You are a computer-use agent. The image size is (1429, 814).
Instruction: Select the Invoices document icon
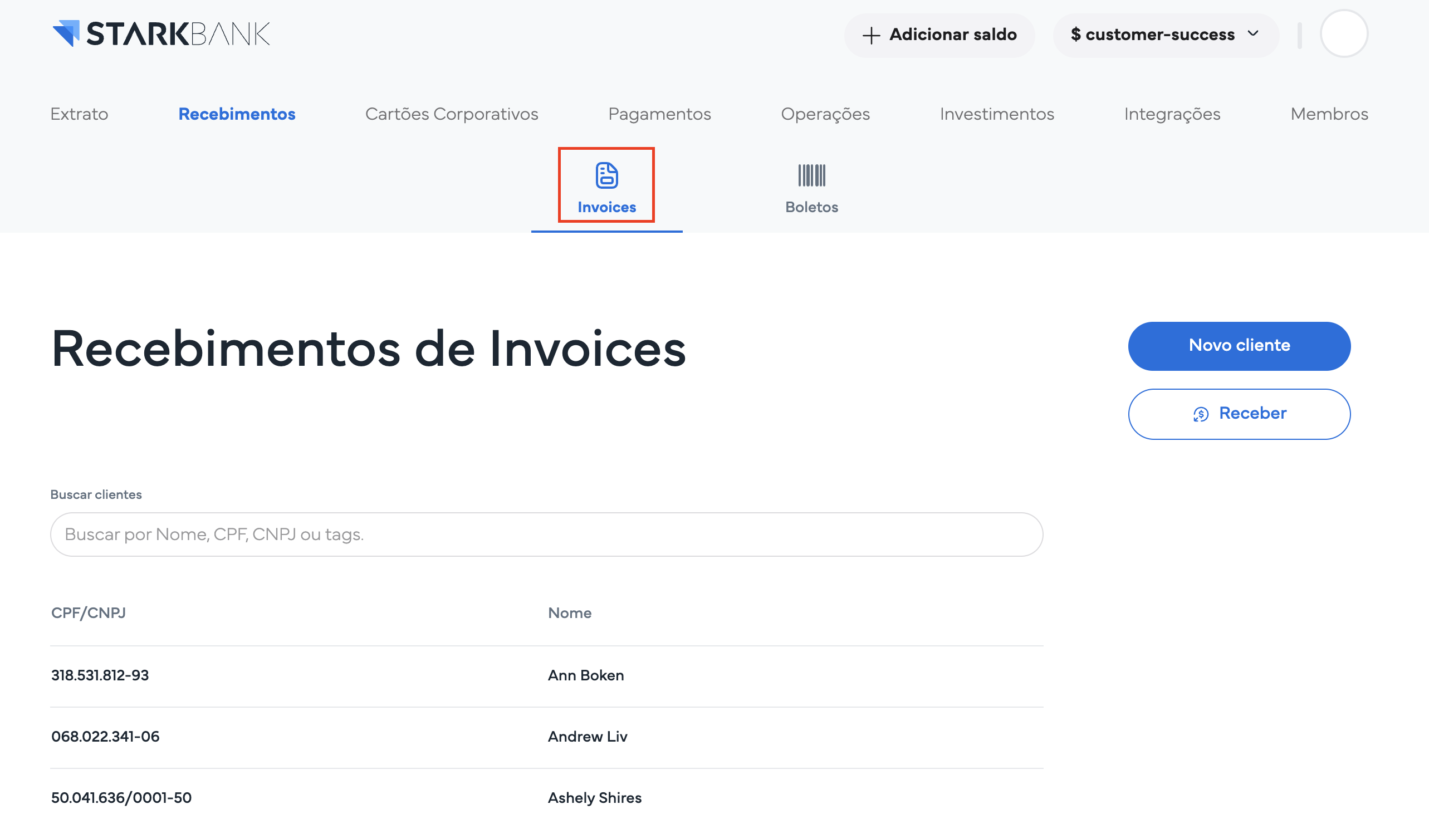point(606,175)
